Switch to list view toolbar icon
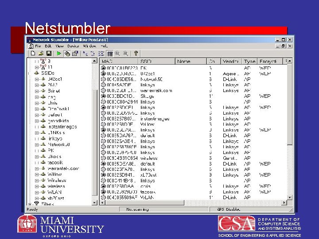Image resolution: width=319 pixels, height=239 pixels. [101, 54]
